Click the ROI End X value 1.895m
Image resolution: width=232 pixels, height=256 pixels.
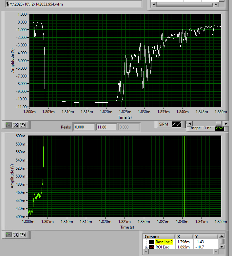pos(184,247)
